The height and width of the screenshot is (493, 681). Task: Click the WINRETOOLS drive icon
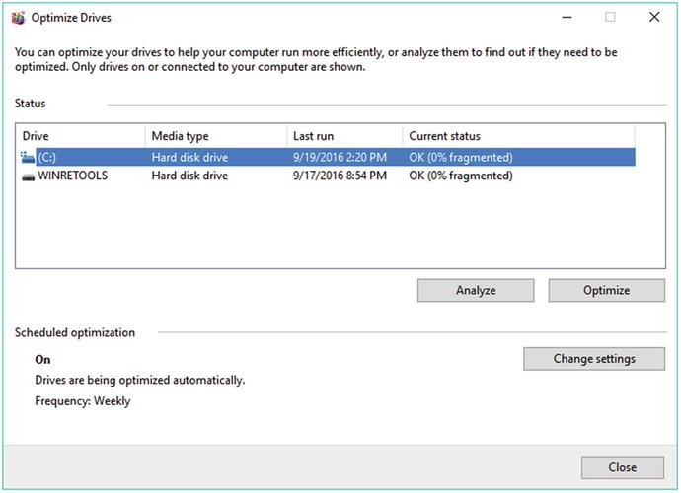[x=27, y=176]
